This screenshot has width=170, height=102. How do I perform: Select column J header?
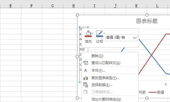pos(115,6)
